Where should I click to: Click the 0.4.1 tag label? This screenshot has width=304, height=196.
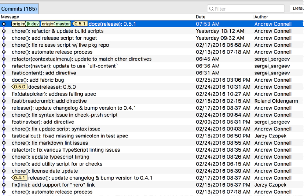click(x=19, y=178)
